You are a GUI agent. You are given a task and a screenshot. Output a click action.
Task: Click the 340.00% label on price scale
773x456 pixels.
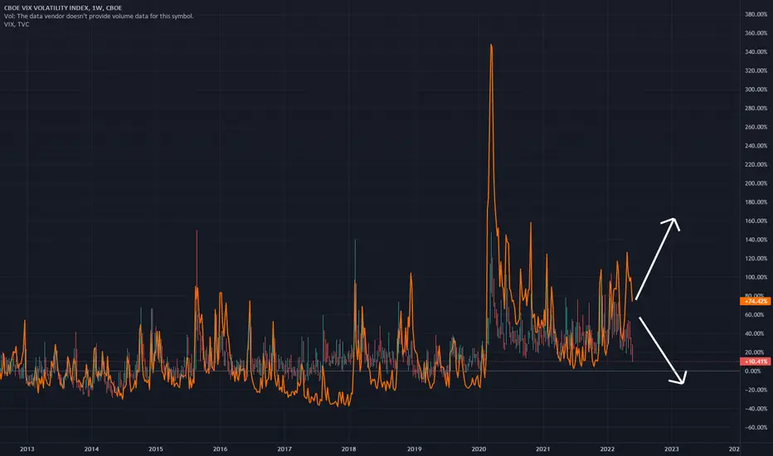(756, 51)
